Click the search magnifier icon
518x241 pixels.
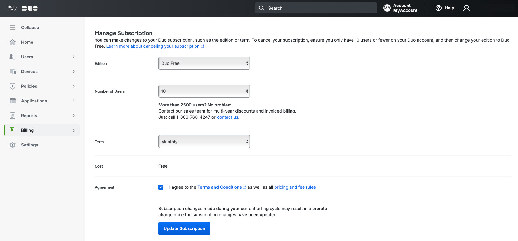[x=261, y=8]
